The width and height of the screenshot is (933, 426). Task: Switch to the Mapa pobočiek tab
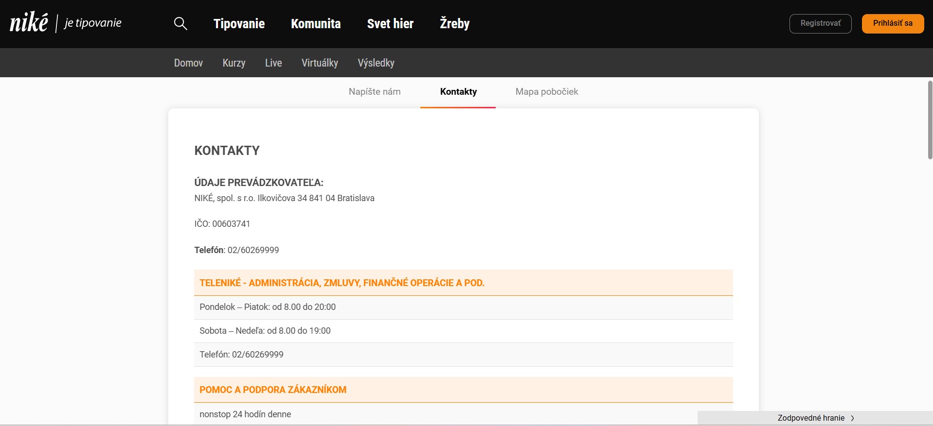[x=547, y=91]
